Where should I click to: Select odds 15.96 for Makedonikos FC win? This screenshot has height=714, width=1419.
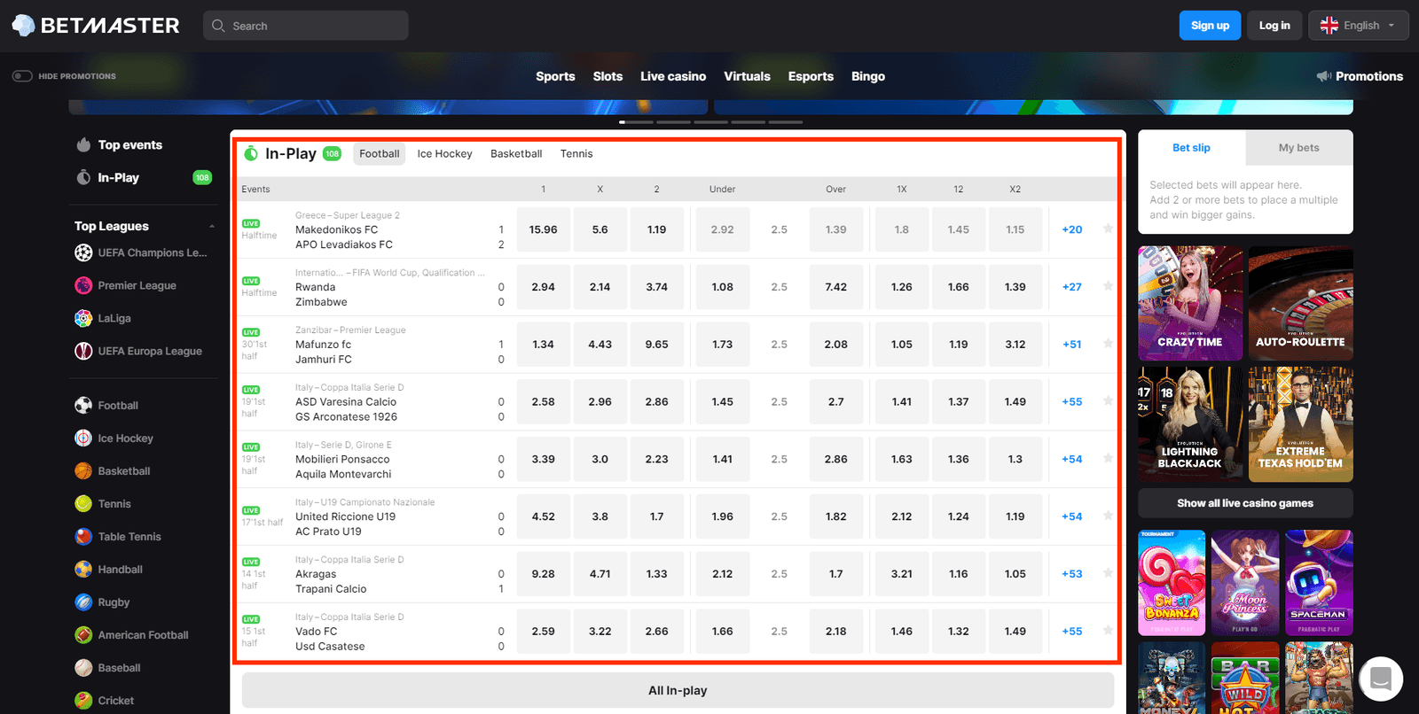544,229
